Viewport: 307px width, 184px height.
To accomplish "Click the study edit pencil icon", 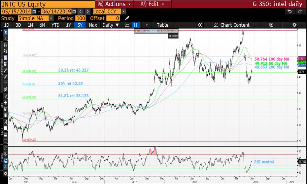I will (127, 18).
